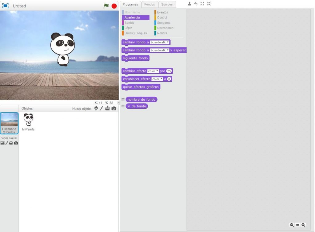Select the stamp duplicate tool
This screenshot has height=232, width=315.
(190, 4)
